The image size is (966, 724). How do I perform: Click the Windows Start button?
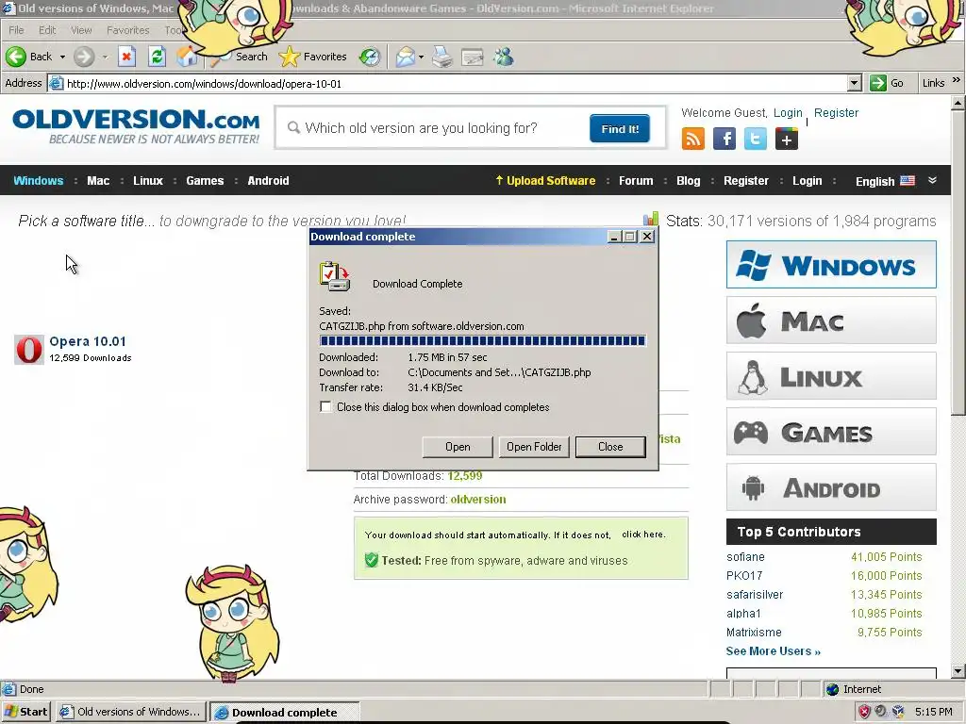[25, 712]
